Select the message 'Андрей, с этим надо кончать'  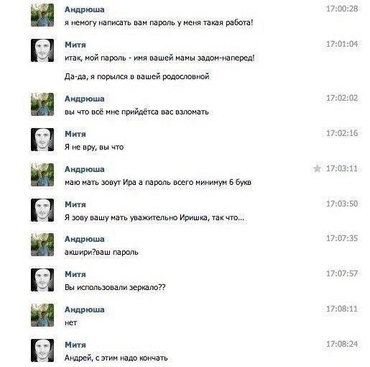tap(116, 358)
